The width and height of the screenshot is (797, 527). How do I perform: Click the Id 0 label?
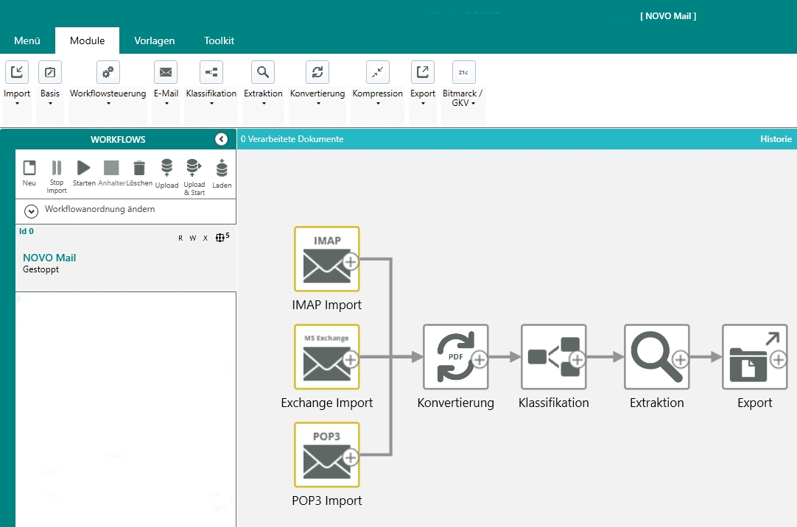[x=27, y=231]
